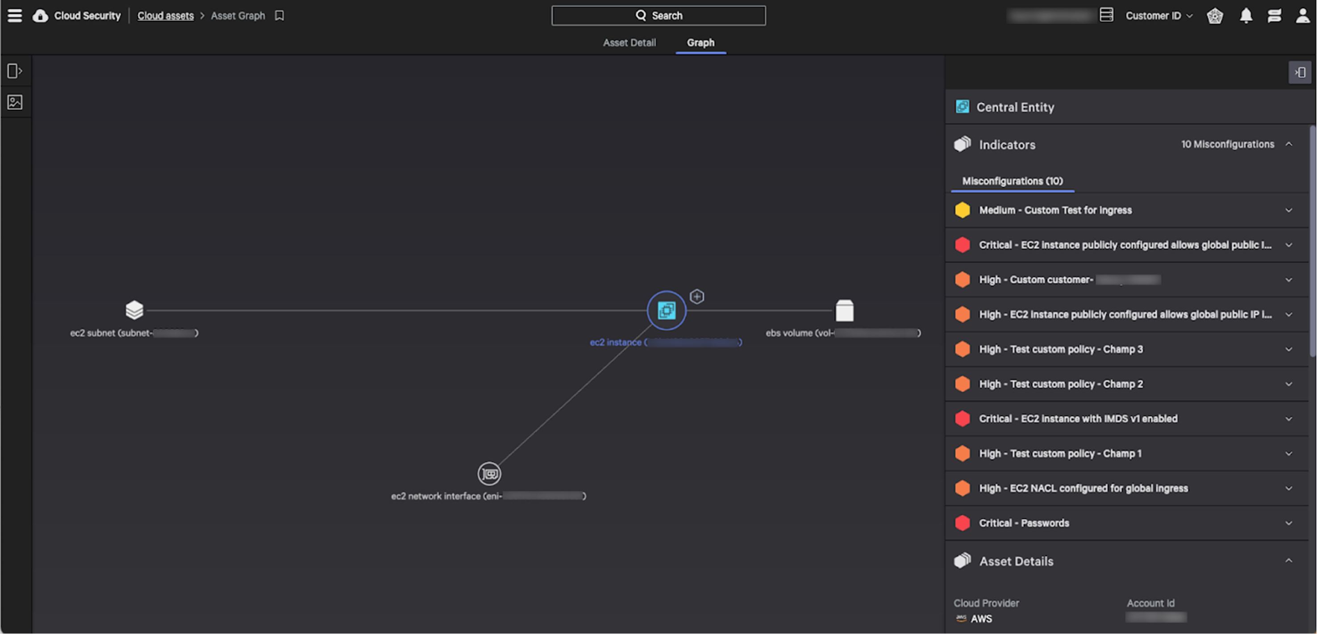The height and width of the screenshot is (634, 1317).
Task: Select the Graph tab
Action: [700, 42]
